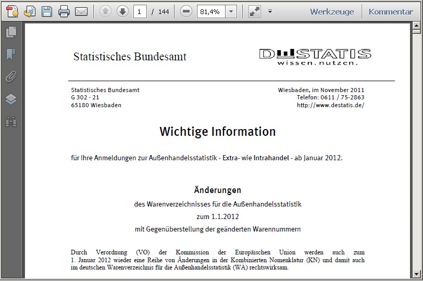Save the document with the floppy icon
Screen dimensions: 423x282
click(x=47, y=11)
